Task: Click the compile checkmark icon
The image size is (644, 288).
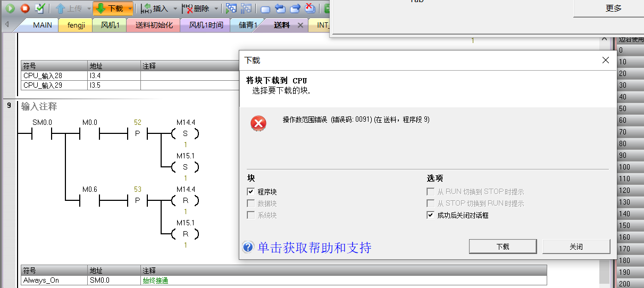Action: [x=40, y=9]
